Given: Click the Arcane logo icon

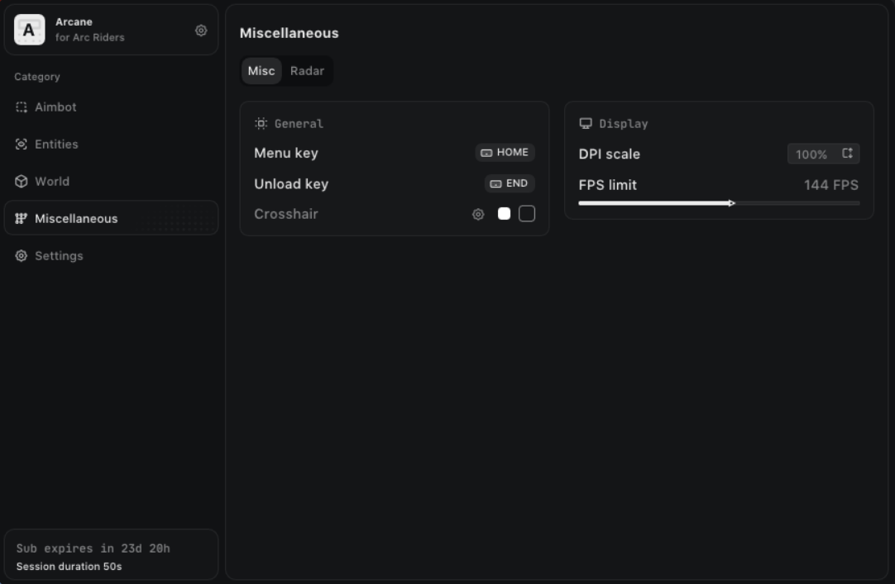Looking at the screenshot, I should pyautogui.click(x=30, y=30).
